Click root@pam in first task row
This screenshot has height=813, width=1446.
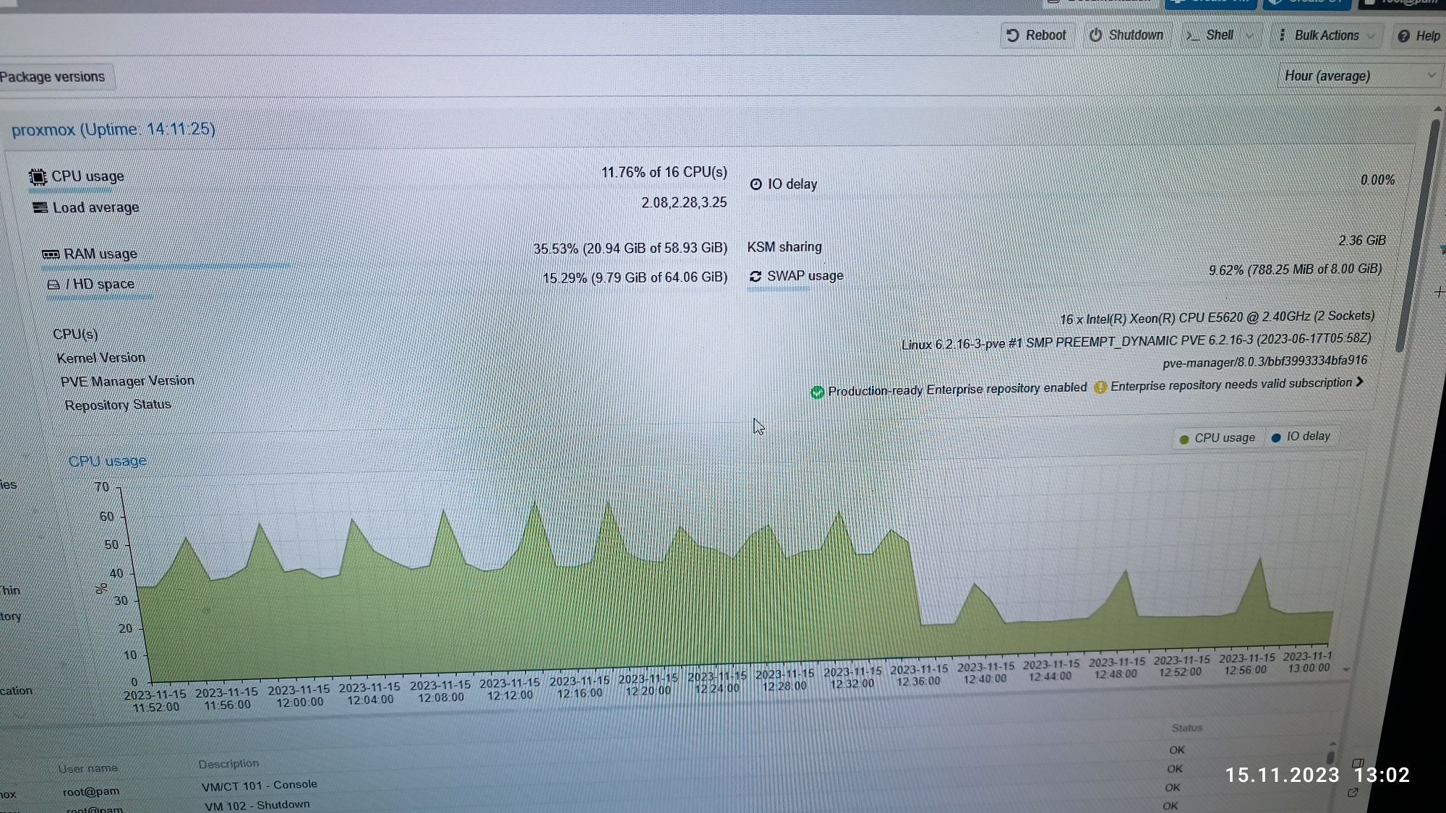point(91,792)
